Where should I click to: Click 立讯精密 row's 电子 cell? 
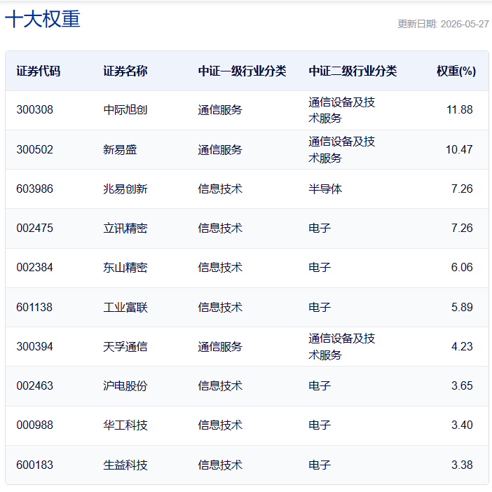pyautogui.click(x=320, y=228)
